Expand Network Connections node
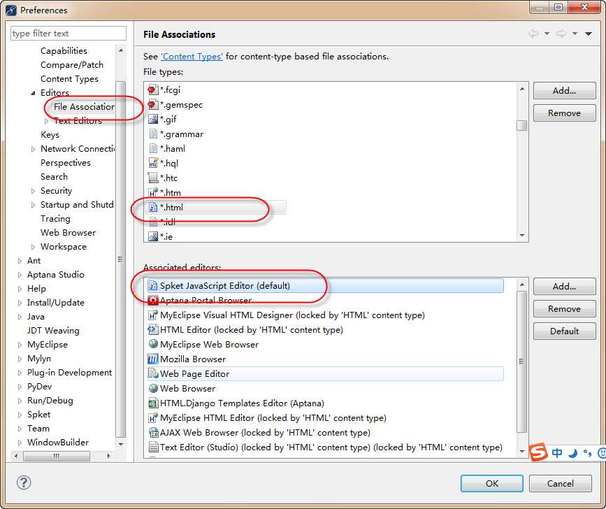 33,149
